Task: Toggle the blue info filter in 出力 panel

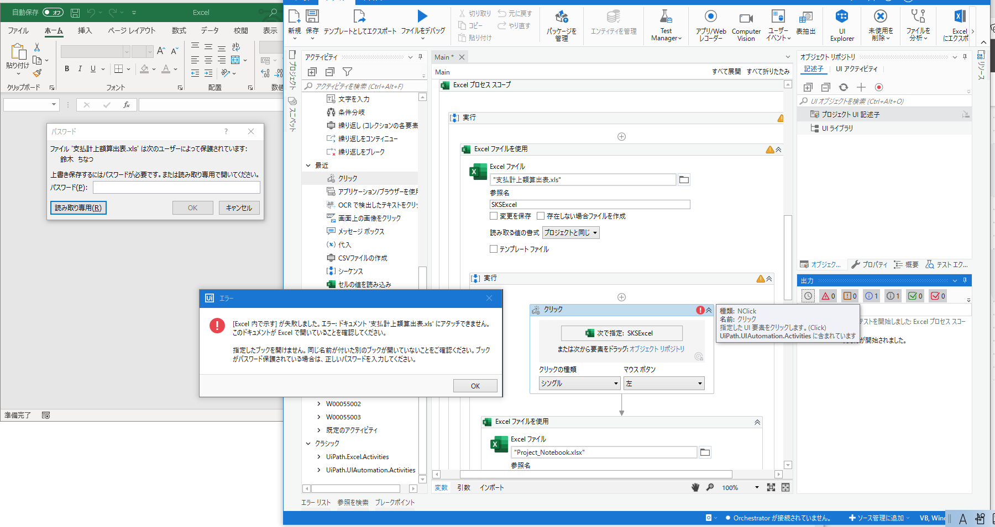Action: (871, 296)
